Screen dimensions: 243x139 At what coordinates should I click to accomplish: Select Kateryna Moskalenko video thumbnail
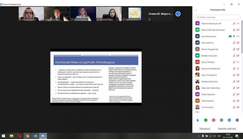[x=109, y=14]
